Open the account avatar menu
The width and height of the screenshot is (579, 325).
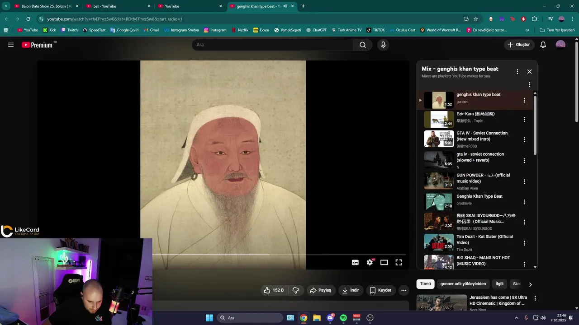tap(560, 45)
